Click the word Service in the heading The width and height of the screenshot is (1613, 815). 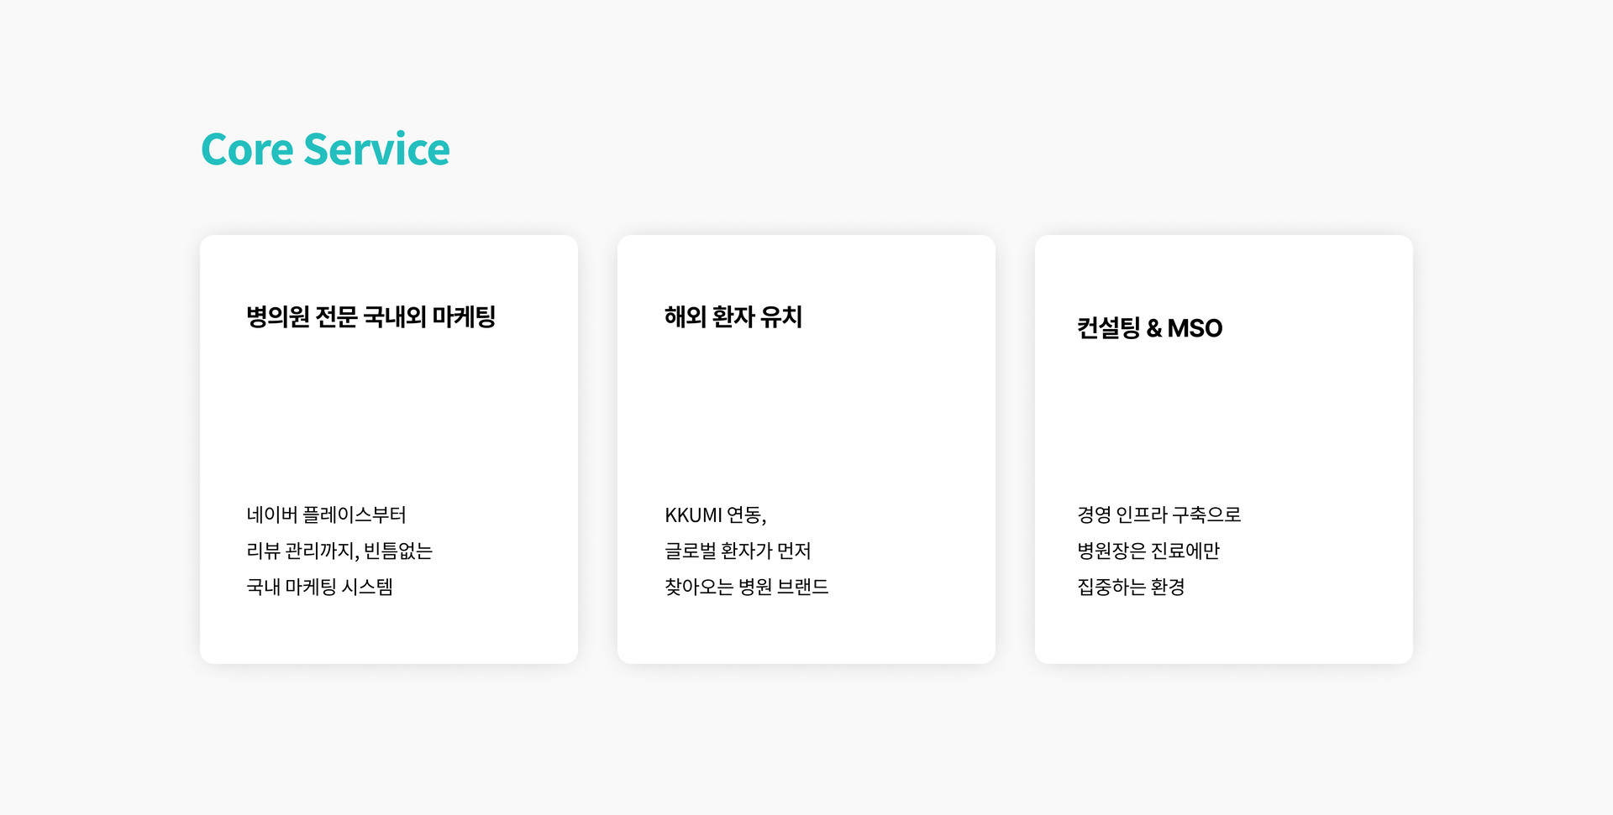(x=376, y=149)
